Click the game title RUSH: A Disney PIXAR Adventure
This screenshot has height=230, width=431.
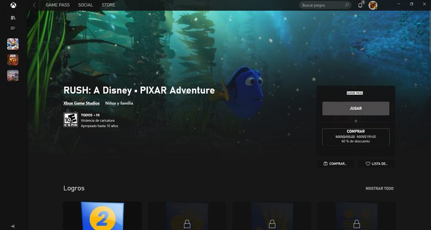point(139,90)
